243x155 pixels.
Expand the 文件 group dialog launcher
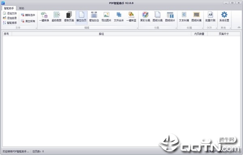pos(36,28)
